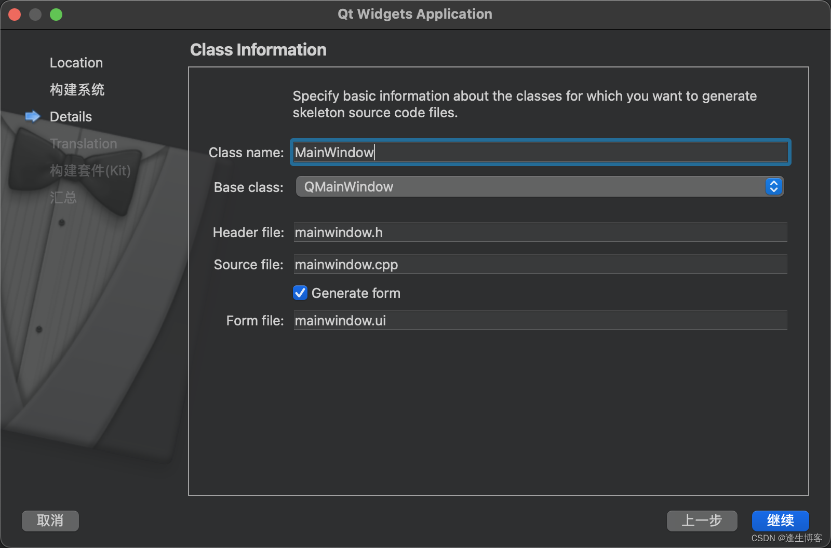Viewport: 831px width, 548px height.
Task: Click the macOS close button
Action: 15,14
